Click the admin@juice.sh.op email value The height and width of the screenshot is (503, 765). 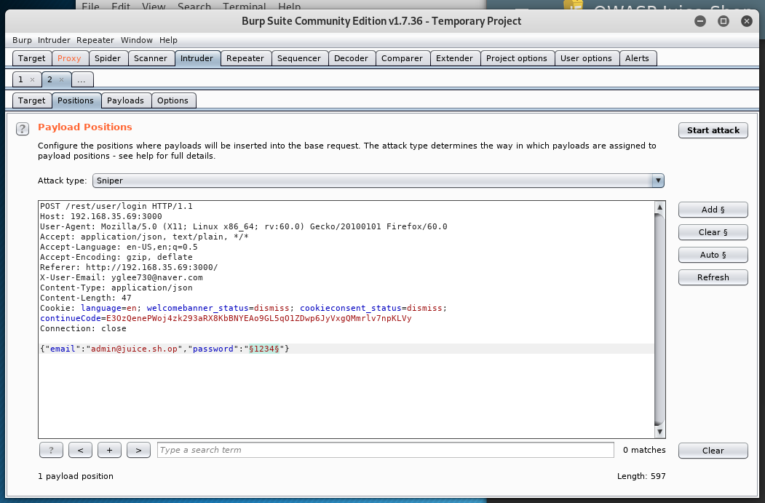134,349
